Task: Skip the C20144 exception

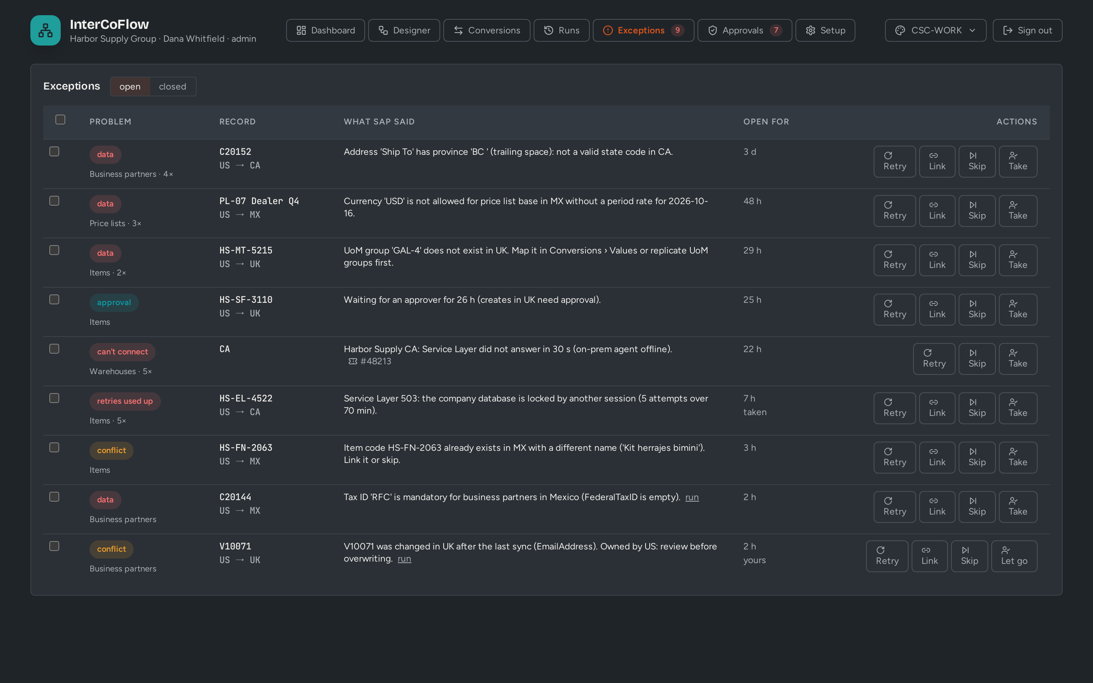Action: point(976,507)
